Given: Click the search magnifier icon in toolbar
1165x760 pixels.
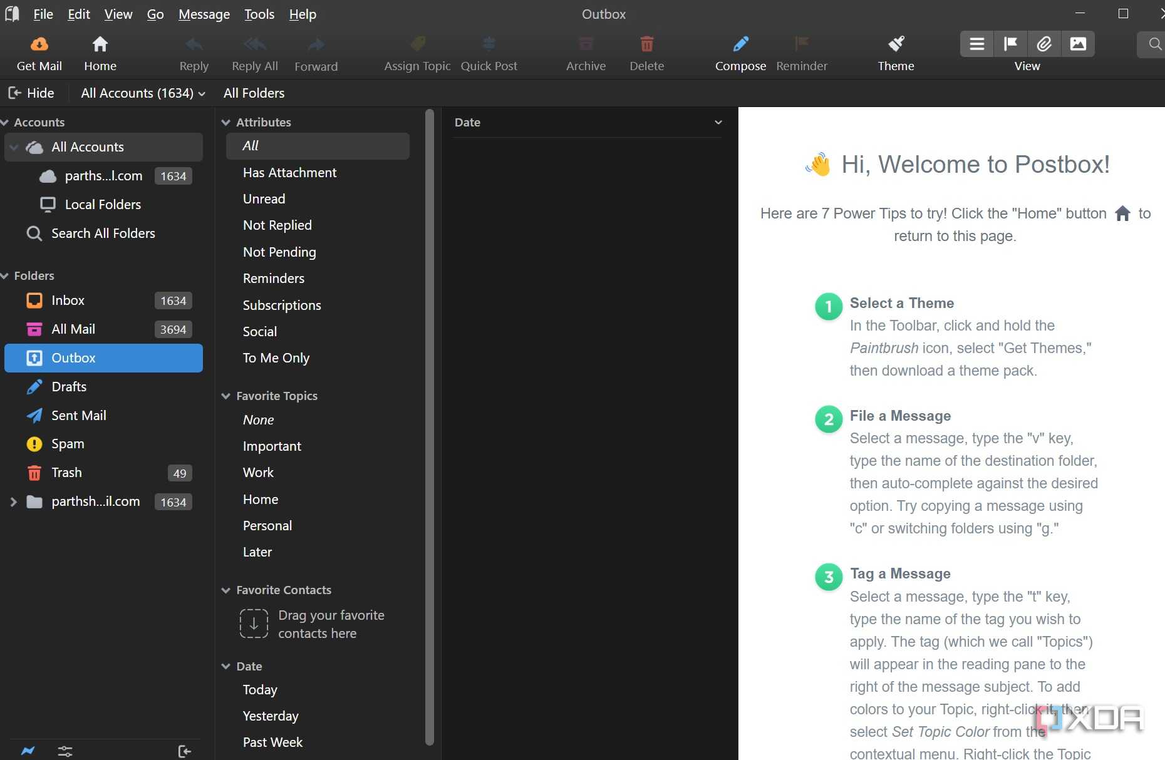Looking at the screenshot, I should (1155, 44).
